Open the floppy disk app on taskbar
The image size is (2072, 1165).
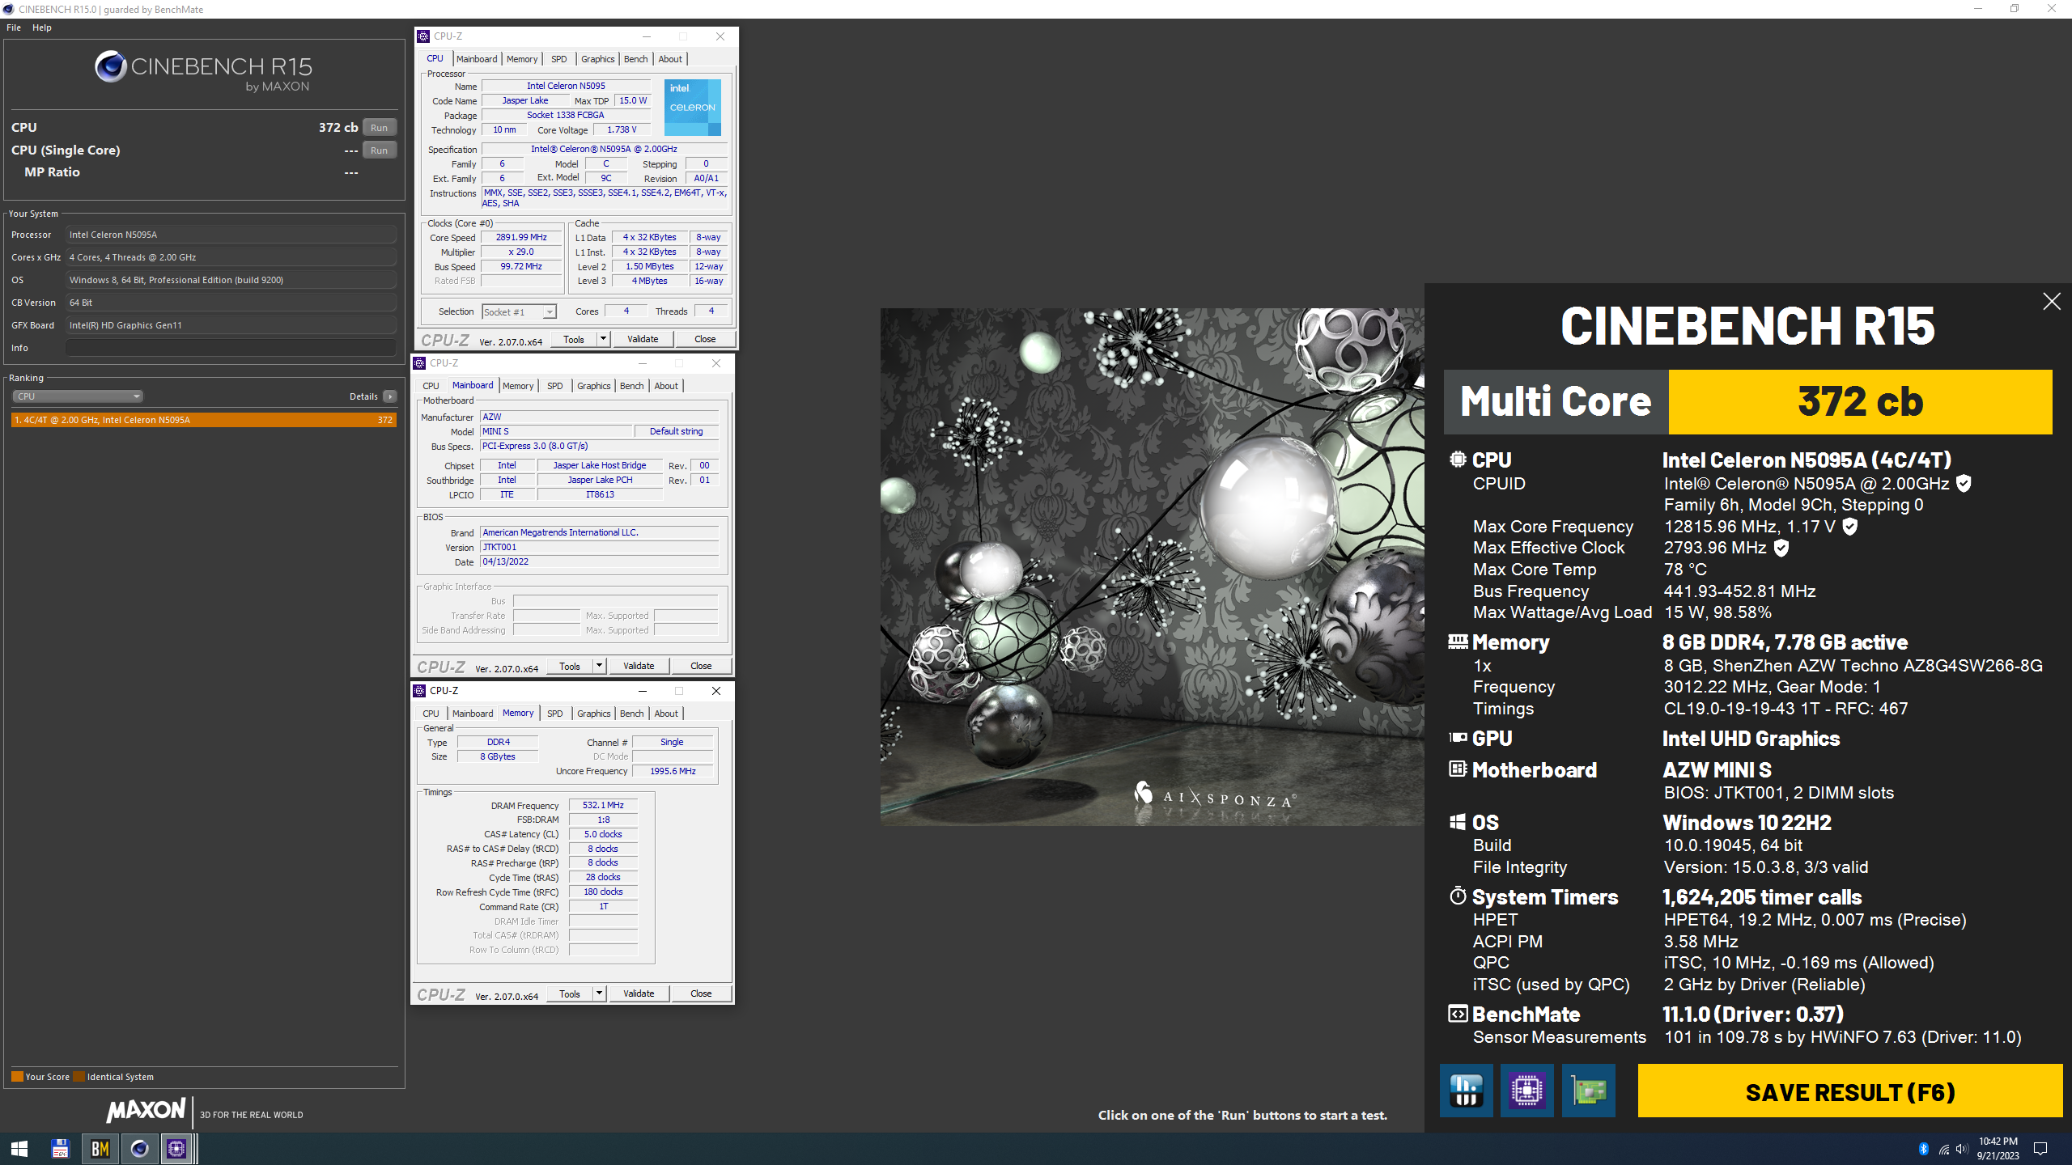coord(60,1149)
